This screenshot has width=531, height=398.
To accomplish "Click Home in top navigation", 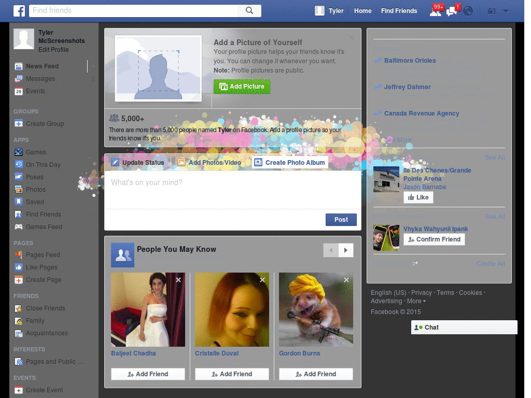I will pyautogui.click(x=362, y=11).
